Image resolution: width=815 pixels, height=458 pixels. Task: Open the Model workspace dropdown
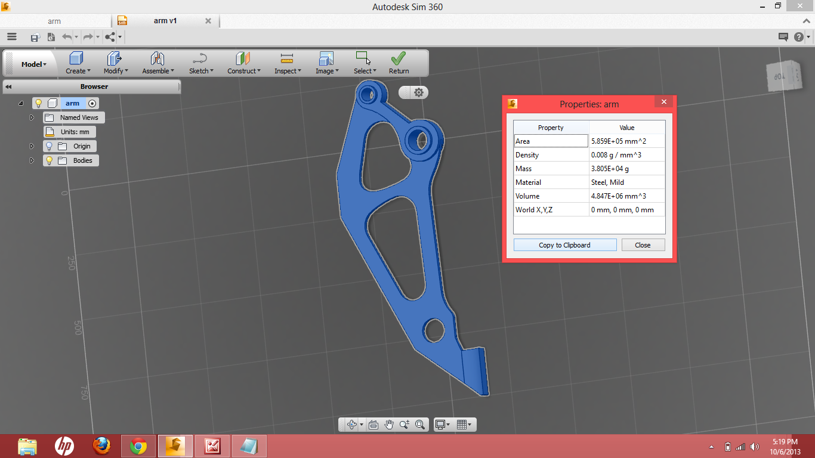(x=34, y=64)
